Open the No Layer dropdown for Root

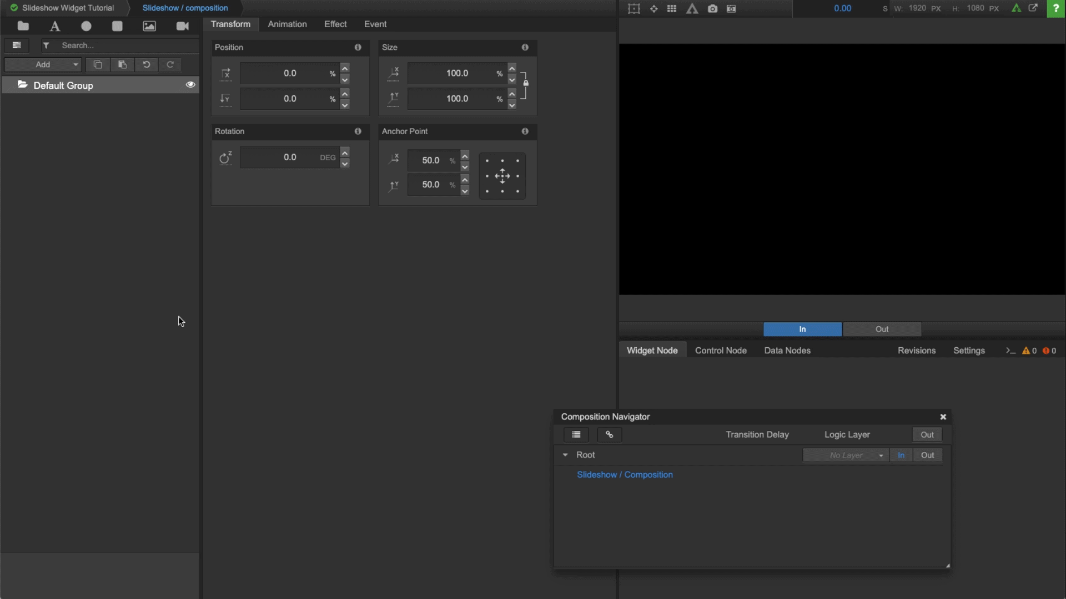click(846, 455)
